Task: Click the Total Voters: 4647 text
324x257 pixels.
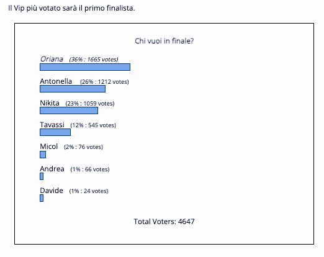Action: tap(164, 222)
